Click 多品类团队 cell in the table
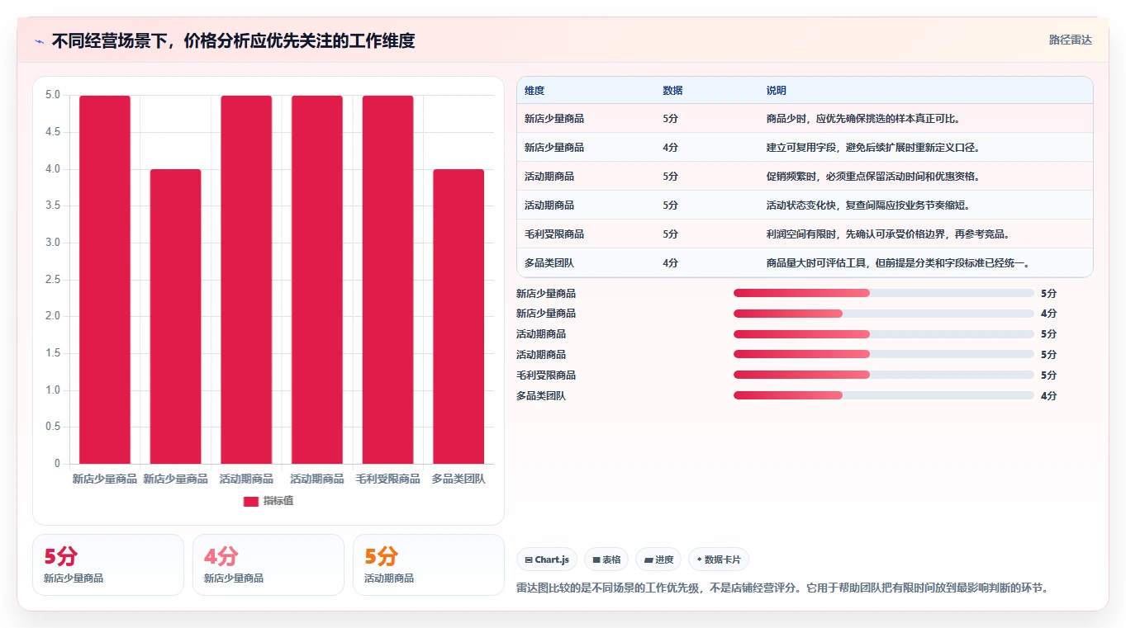 [x=549, y=263]
